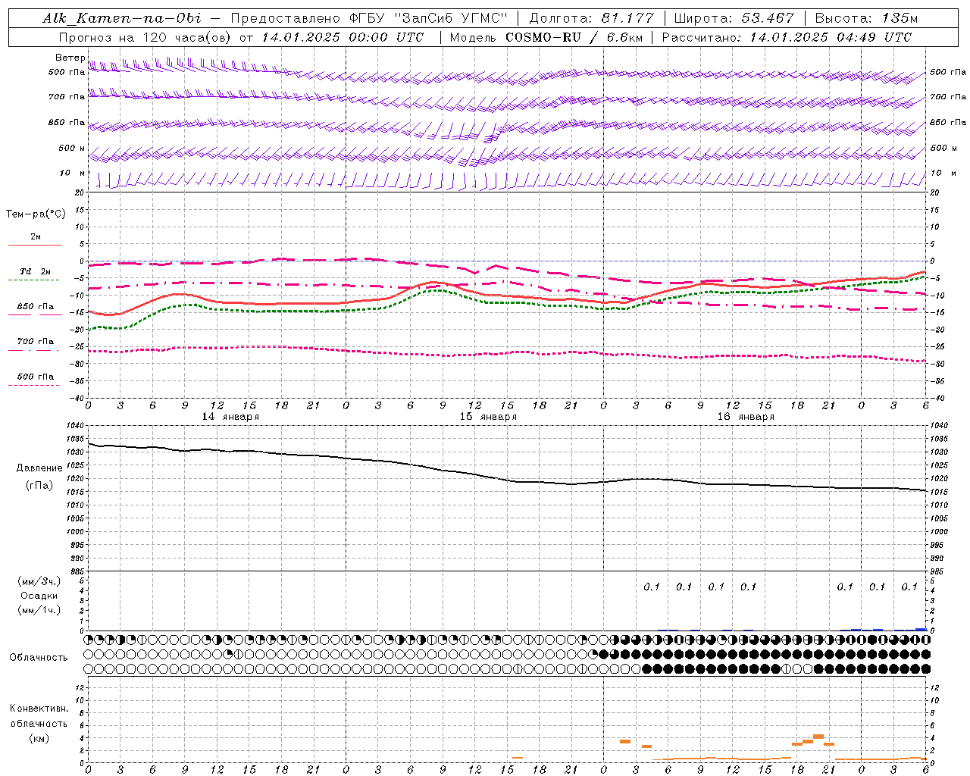Click the Рассчитано: 14.01.2025 04:49 UTC timestamp
The width and height of the screenshot is (970, 776).
coord(787,37)
